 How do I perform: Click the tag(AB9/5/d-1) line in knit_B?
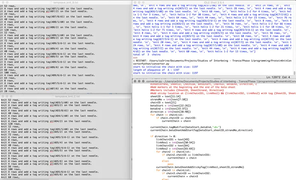pos(47,62)
